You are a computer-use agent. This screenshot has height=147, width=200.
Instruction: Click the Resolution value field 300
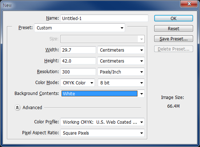[x=78, y=72]
